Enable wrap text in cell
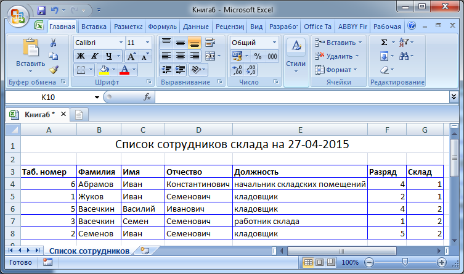The height and width of the screenshot is (274, 464). 210,43
